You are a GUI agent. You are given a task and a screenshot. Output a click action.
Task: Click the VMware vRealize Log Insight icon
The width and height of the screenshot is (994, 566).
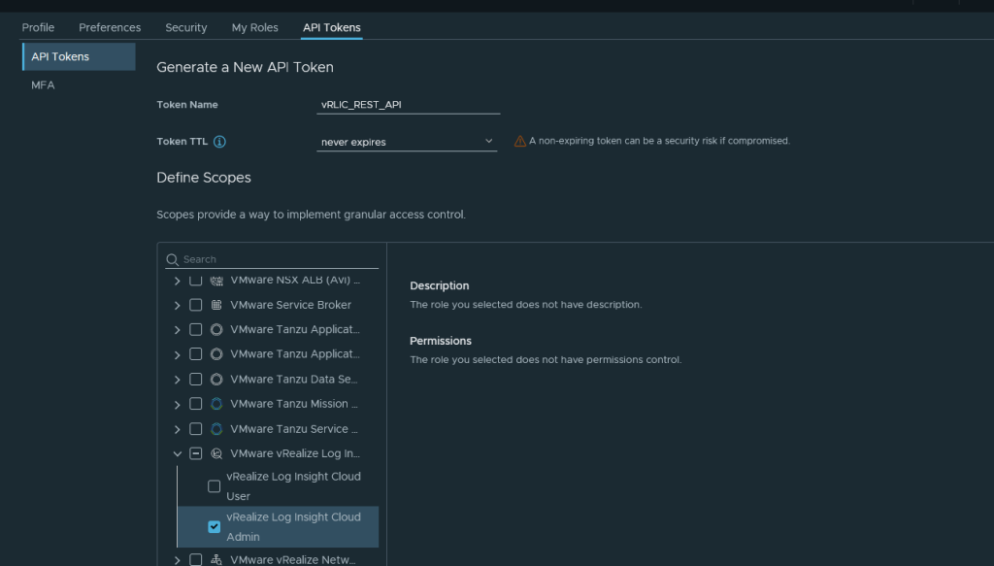coord(216,453)
